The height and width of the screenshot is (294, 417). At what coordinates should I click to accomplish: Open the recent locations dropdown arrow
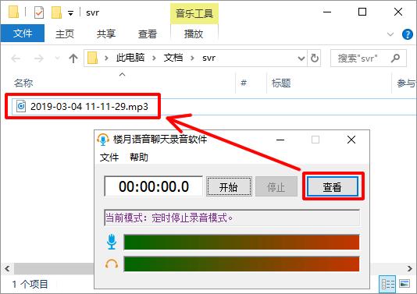57,58
